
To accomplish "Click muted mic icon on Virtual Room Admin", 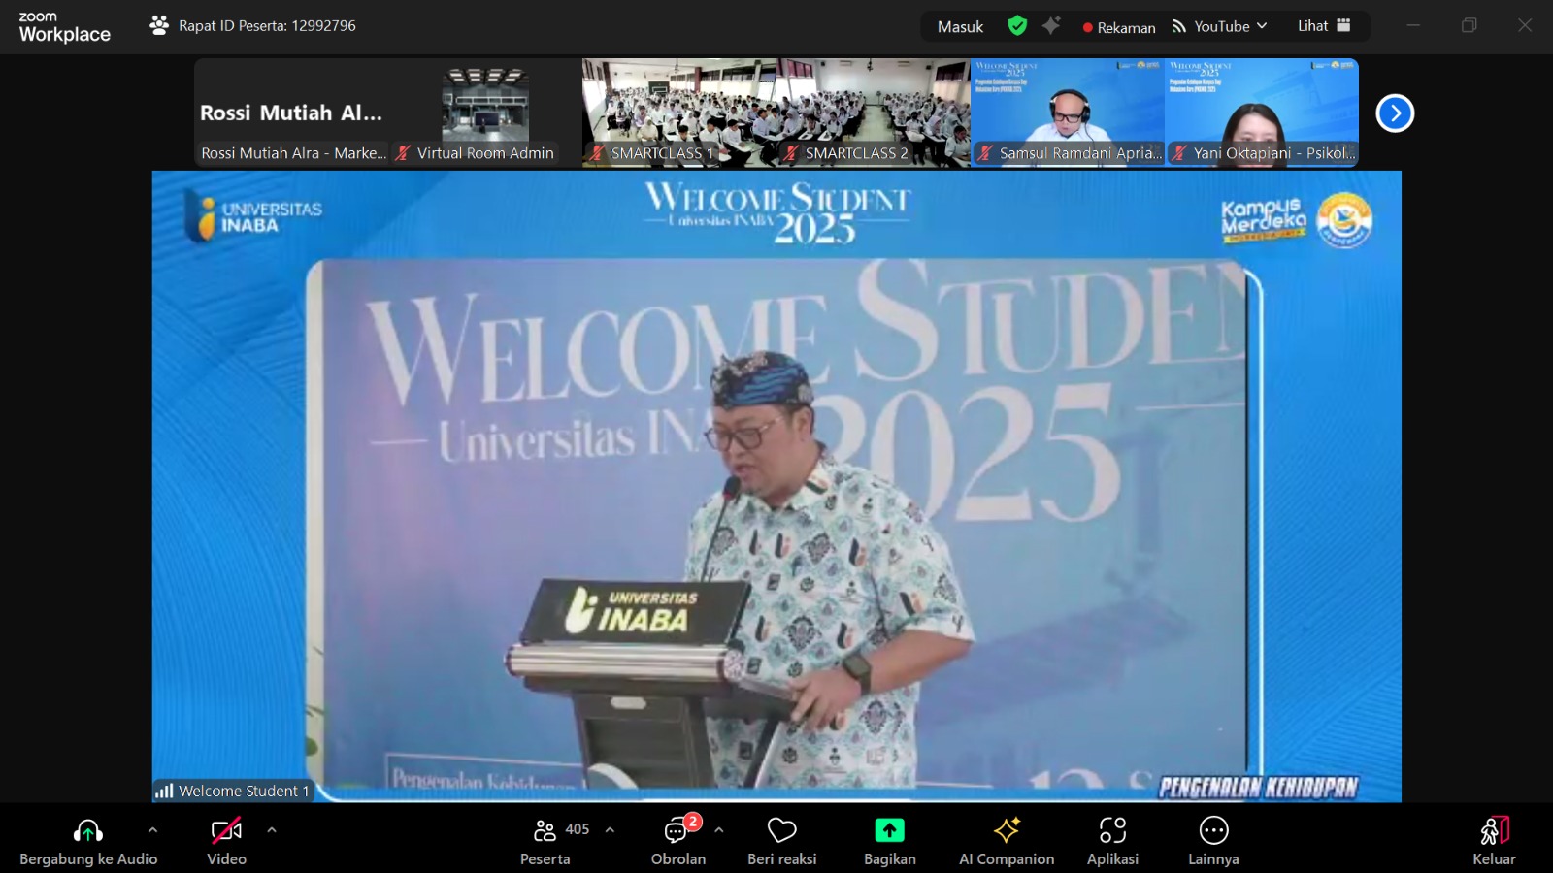I will [403, 153].
